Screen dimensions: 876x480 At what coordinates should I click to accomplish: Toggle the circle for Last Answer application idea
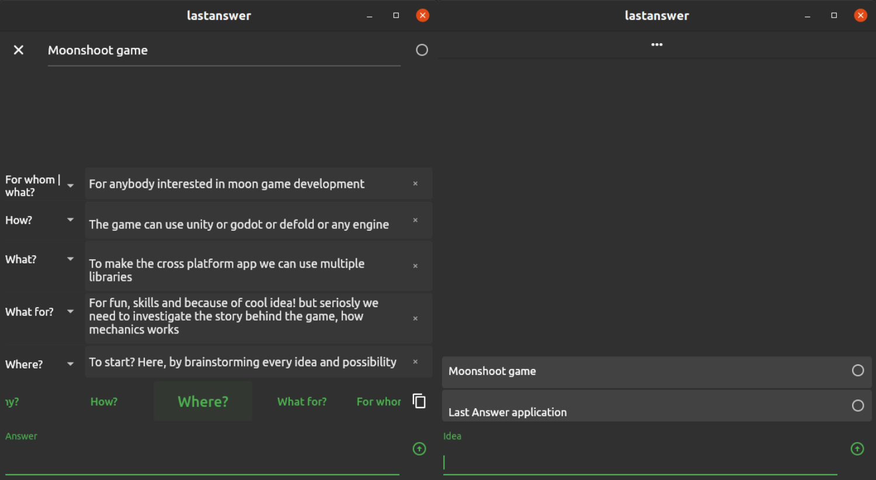[x=858, y=406]
